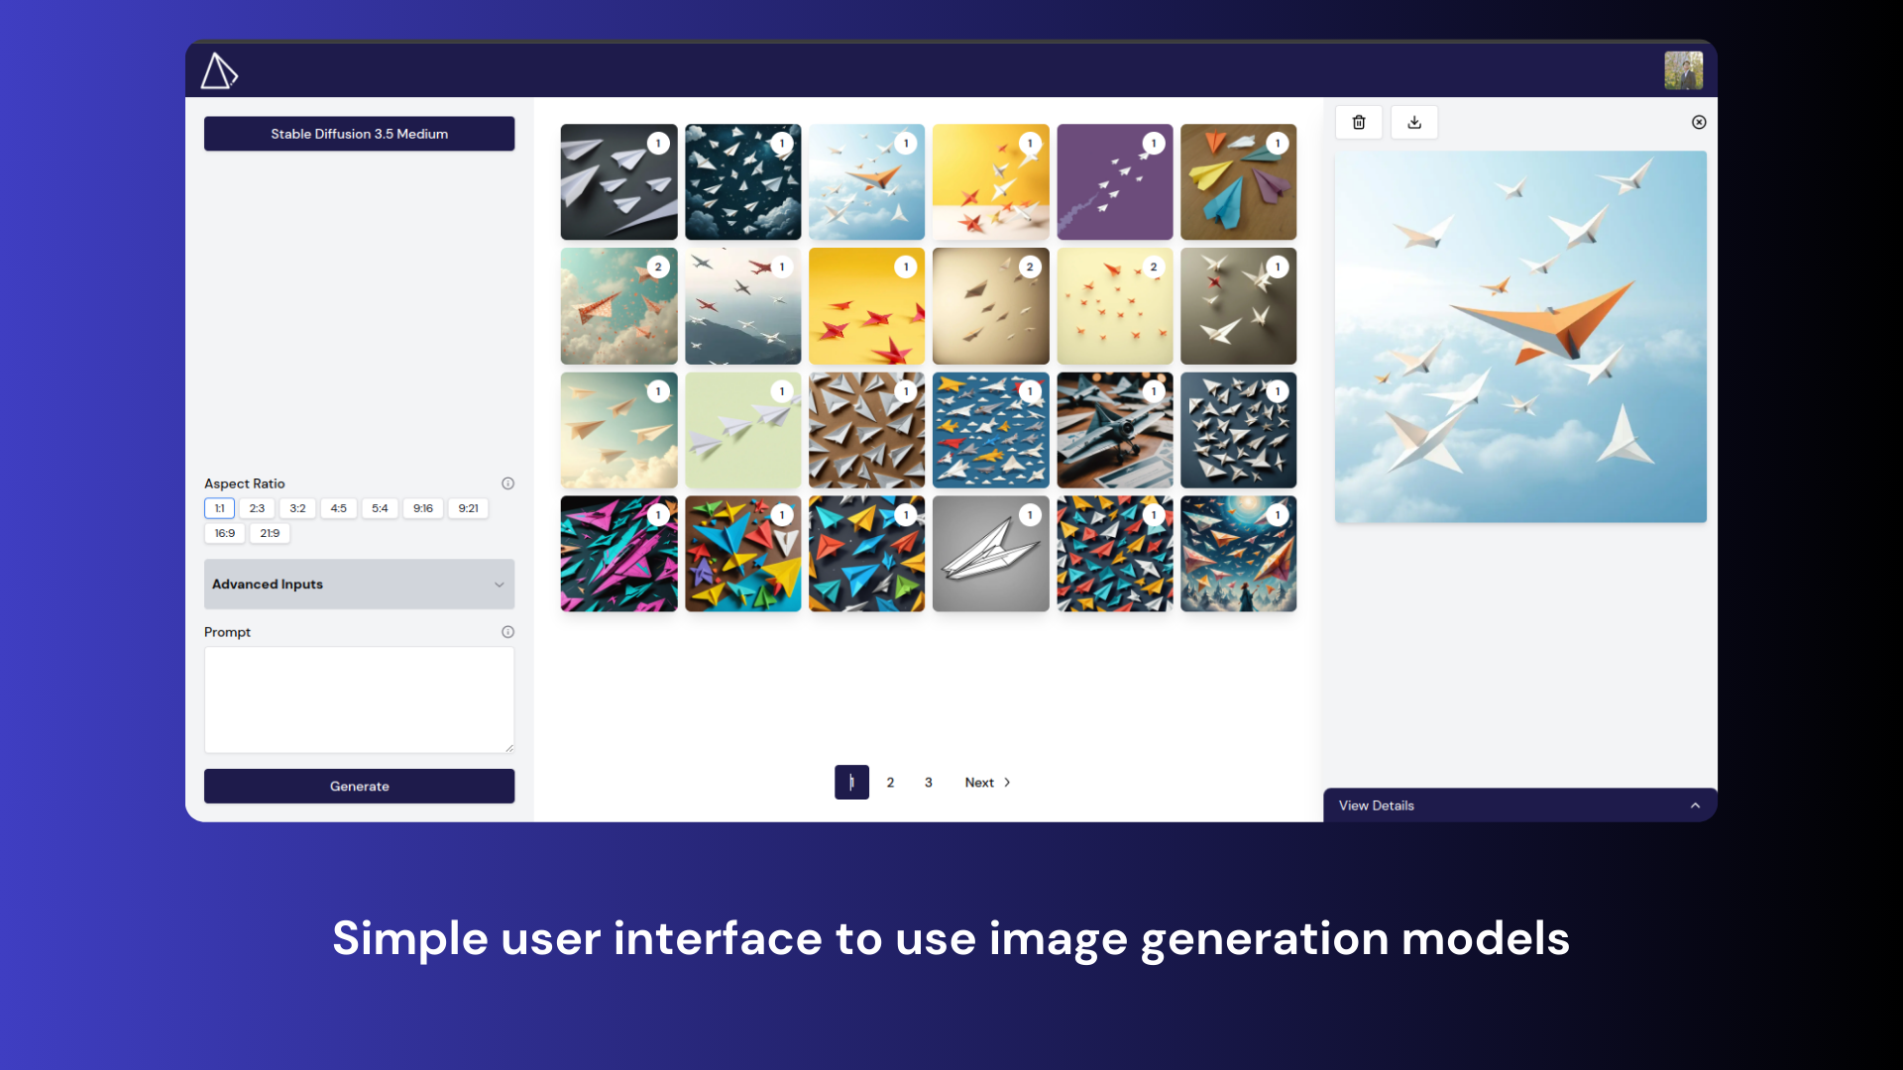The height and width of the screenshot is (1070, 1903).
Task: Open Stable Diffusion 3.5 Medium model selector
Action: [359, 134]
